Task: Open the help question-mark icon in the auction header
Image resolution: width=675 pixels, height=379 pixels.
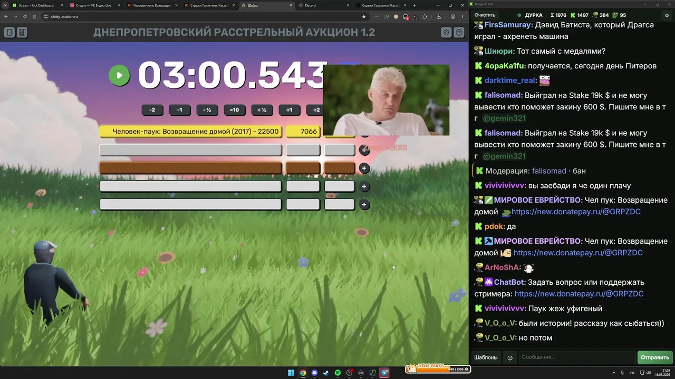Action: pos(459,33)
